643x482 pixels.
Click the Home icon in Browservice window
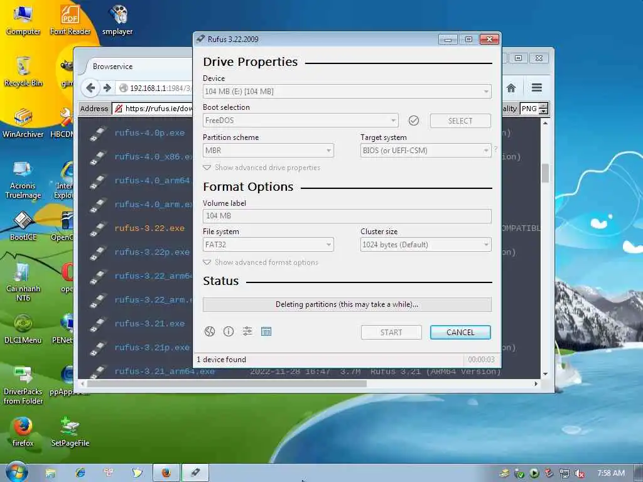click(511, 88)
